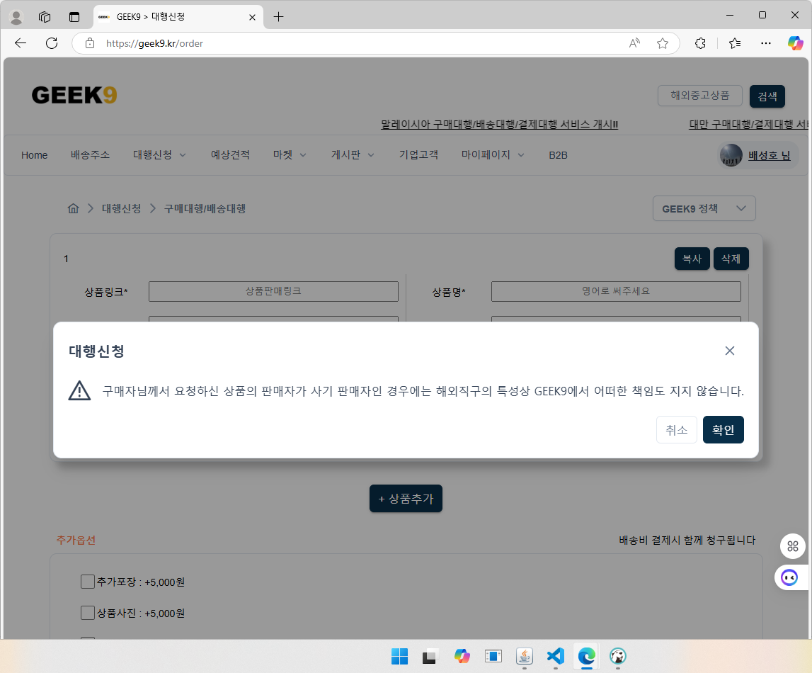
Task: Go to Home menu item
Action: tap(34, 155)
